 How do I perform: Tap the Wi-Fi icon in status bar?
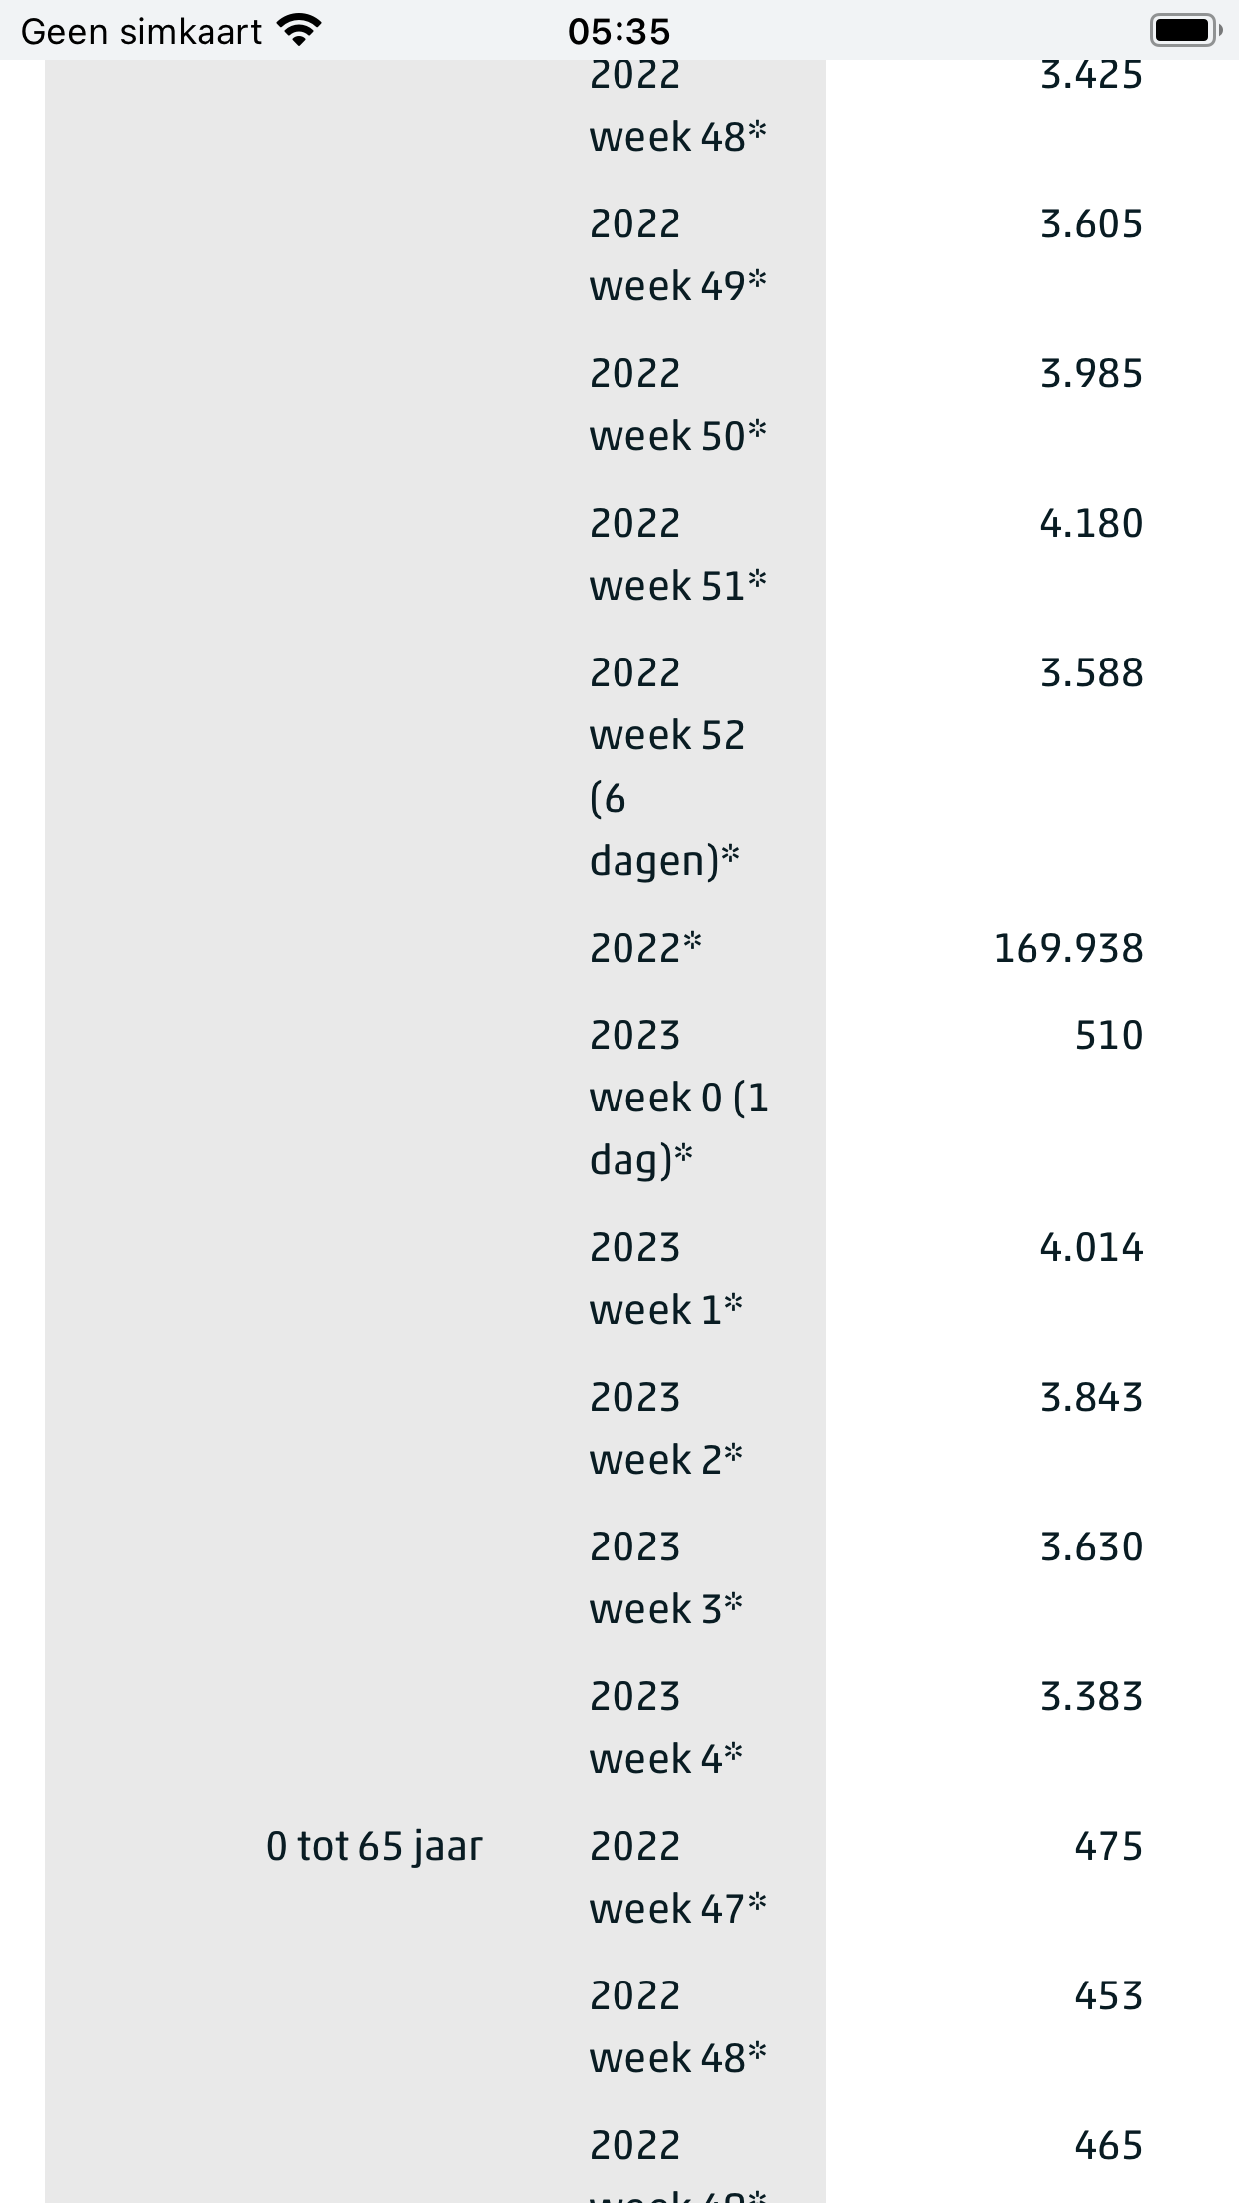[299, 31]
